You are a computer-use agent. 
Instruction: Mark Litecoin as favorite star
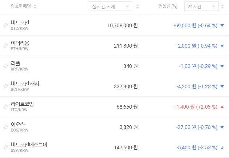coord(5,107)
